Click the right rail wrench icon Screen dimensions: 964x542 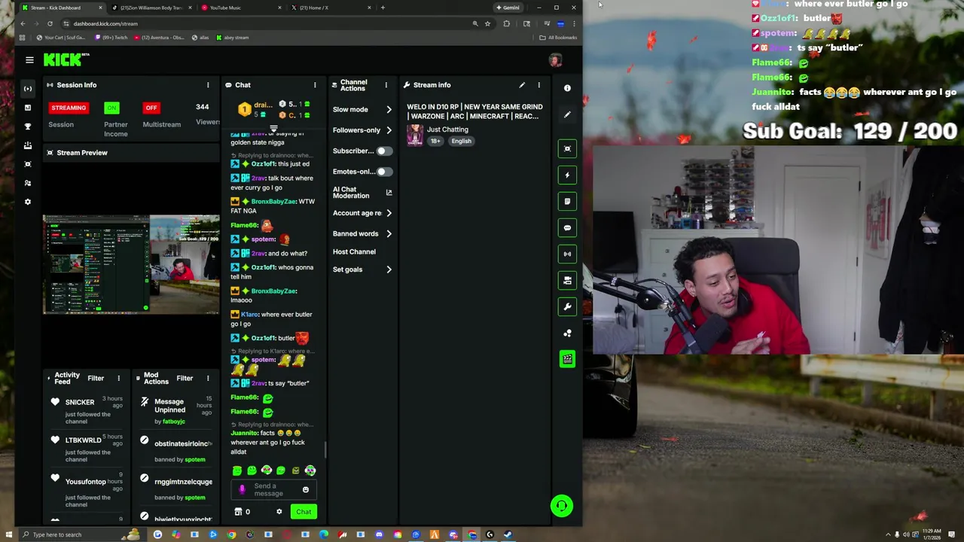(x=567, y=306)
